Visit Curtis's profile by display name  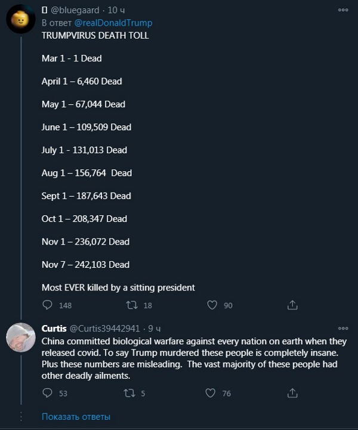pyautogui.click(x=54, y=329)
